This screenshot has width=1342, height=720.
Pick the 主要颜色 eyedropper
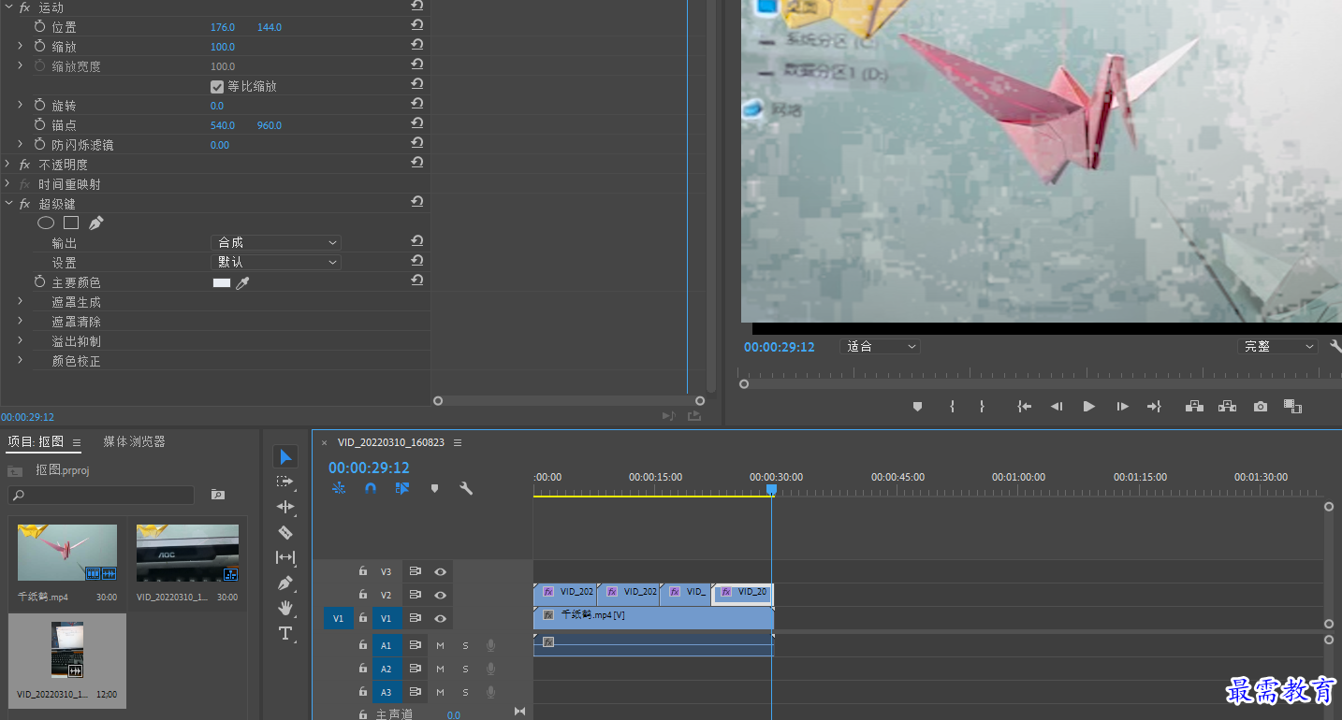pos(242,282)
